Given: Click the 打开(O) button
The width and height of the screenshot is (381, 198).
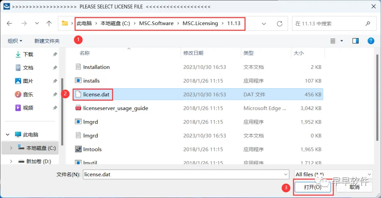Looking at the screenshot, I should [x=313, y=187].
